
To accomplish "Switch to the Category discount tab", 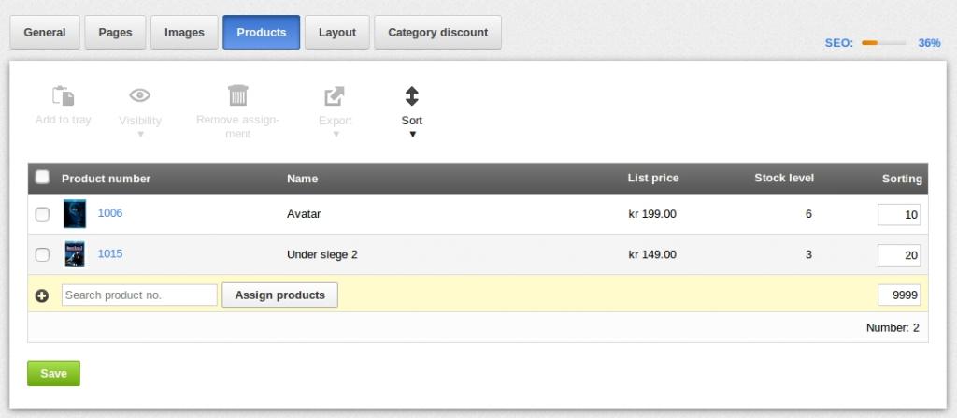I will click(437, 33).
